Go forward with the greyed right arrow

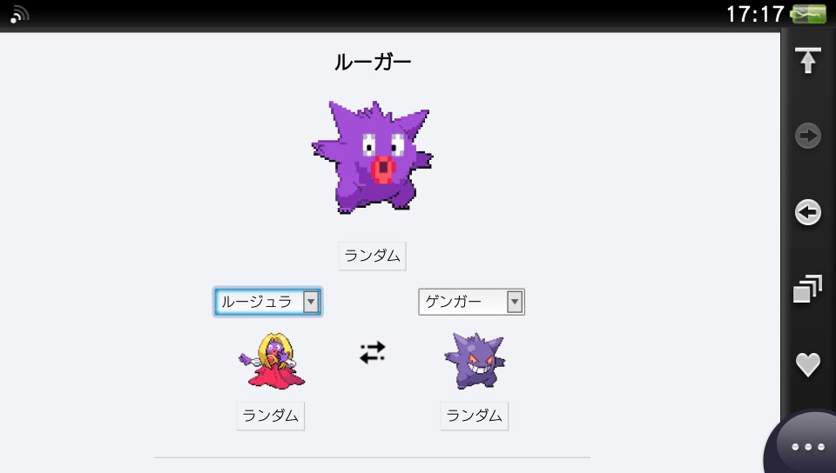808,136
